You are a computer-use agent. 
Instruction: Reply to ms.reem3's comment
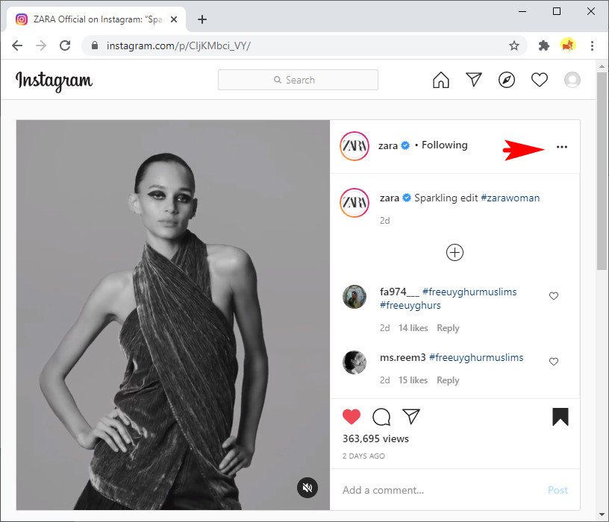448,380
